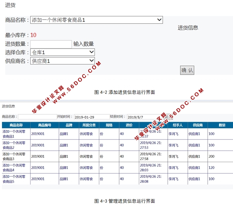Screen dimensions: 233x207
Task: Click the 供应商 column header
Action: [x=198, y=125]
